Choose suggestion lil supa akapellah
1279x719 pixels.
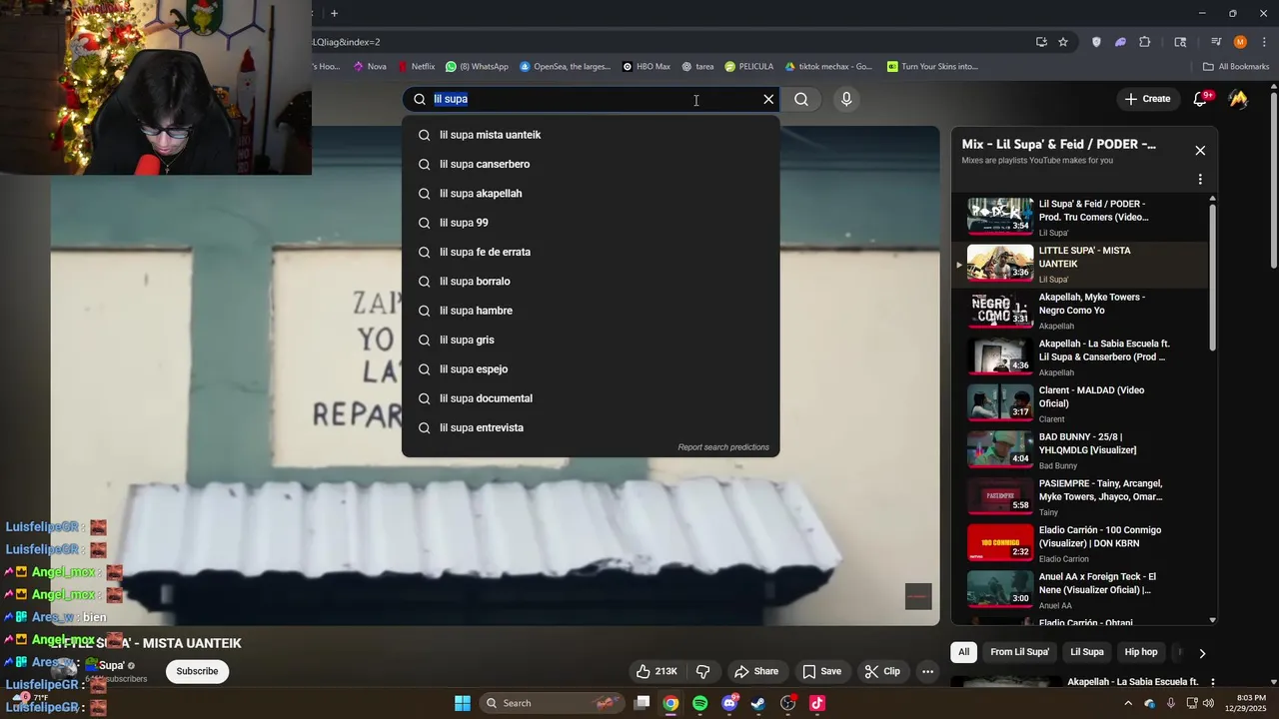click(591, 194)
